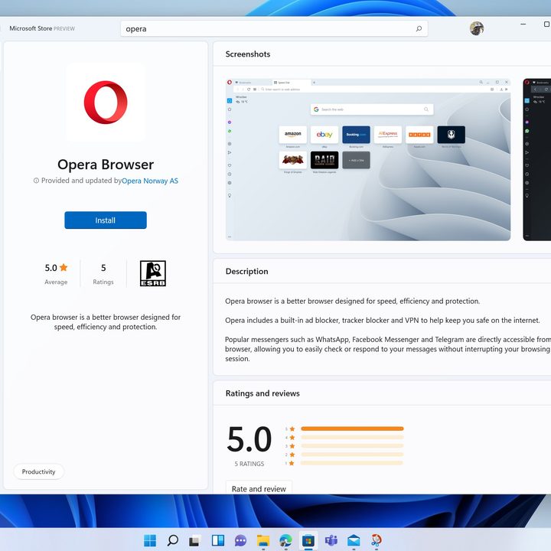Click the search field containing 'opera'
551x551 pixels.
point(274,29)
